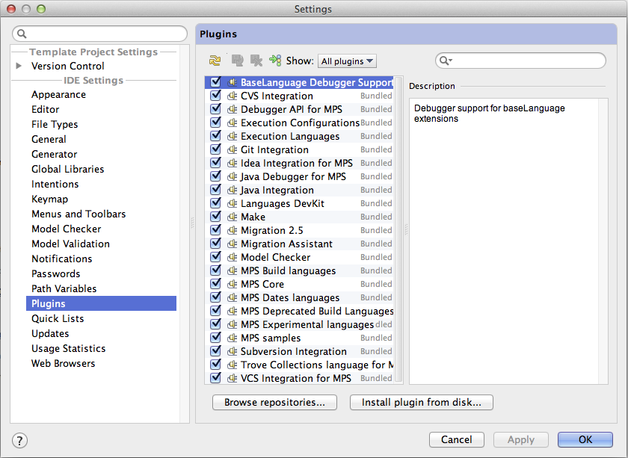Click Browse repositories button
Image resolution: width=628 pixels, height=458 pixels.
(x=275, y=403)
